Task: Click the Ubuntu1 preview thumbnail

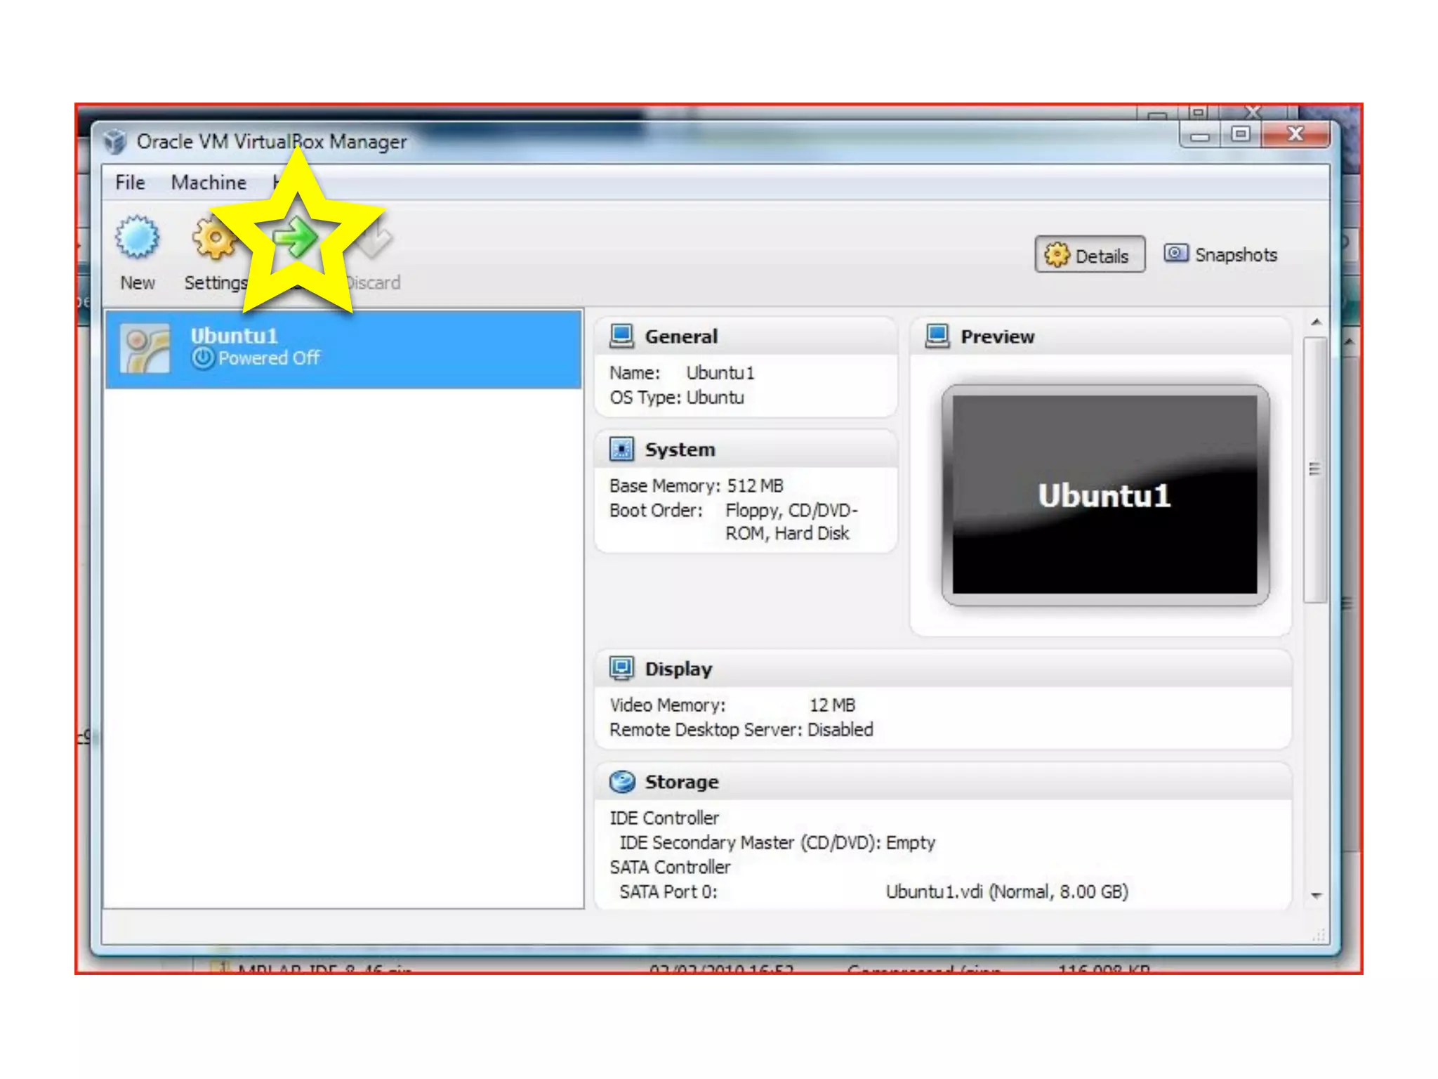Action: (x=1104, y=495)
